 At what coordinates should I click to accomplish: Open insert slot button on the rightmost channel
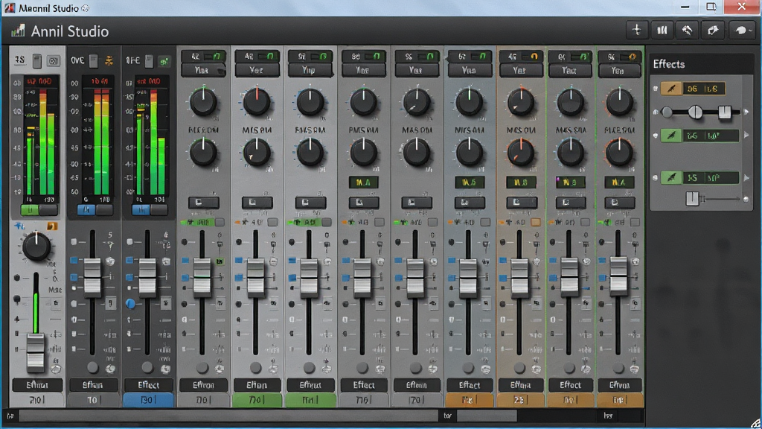point(619,203)
